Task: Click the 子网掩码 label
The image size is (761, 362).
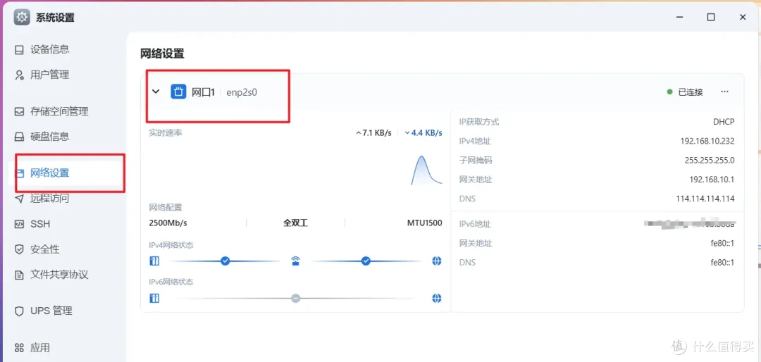Action: tap(475, 160)
